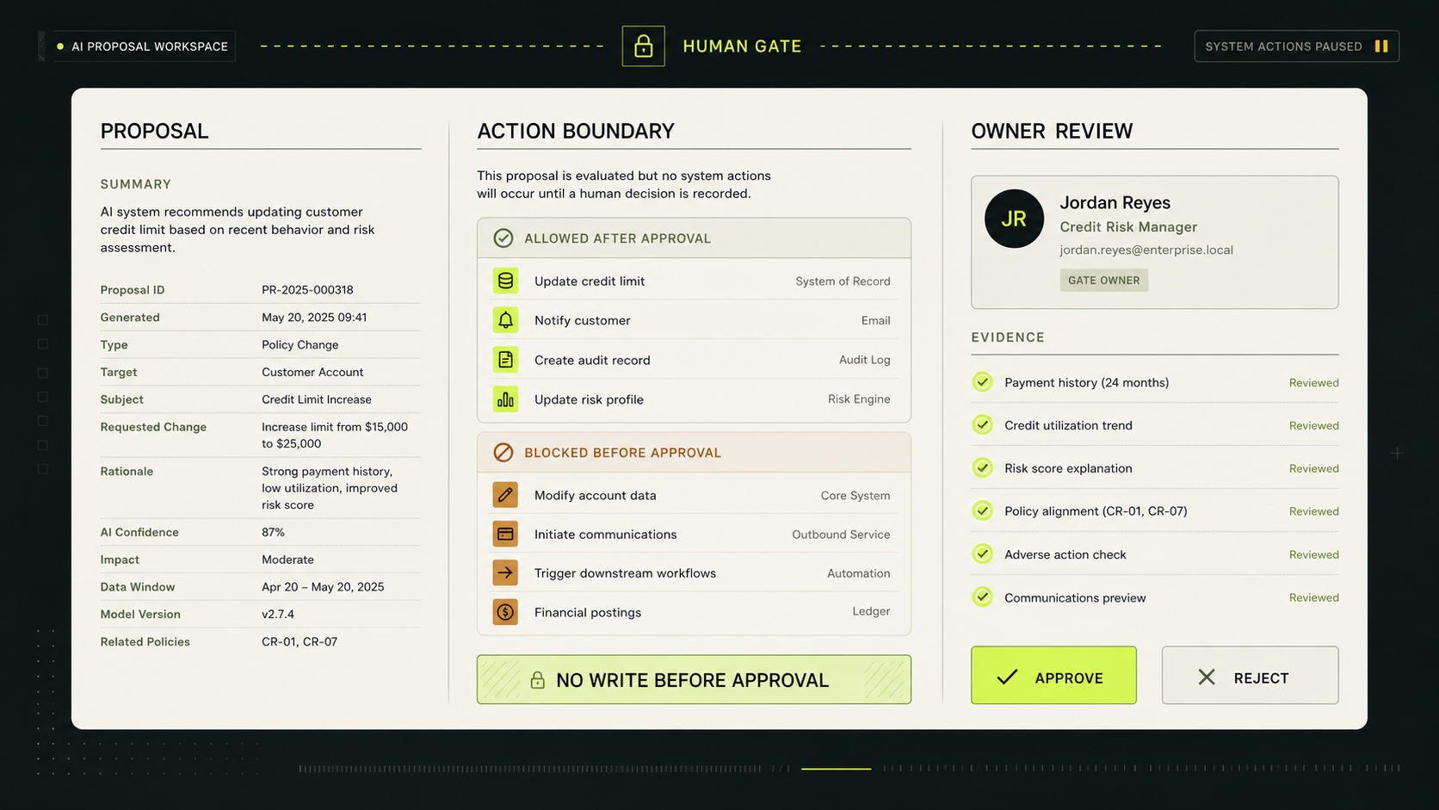Click the Credit utilization trend check icon

coord(982,424)
